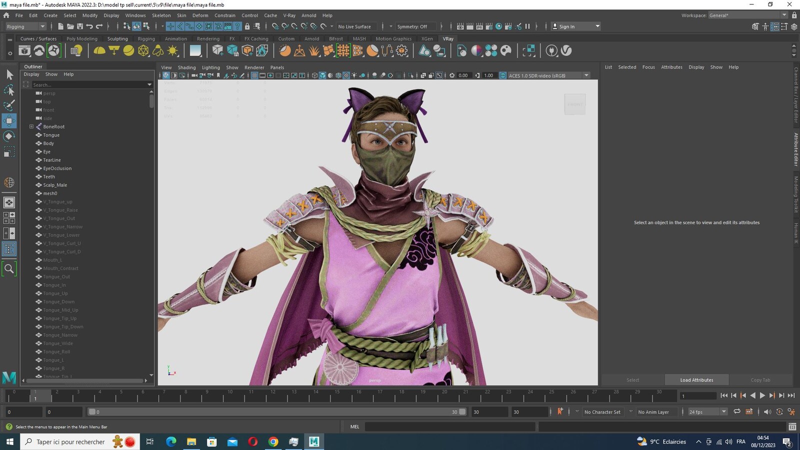Open the Attribute Editor Focus menu

[648, 67]
